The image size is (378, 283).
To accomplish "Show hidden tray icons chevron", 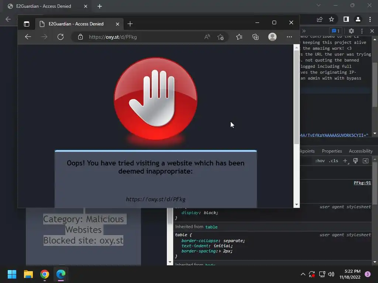I will click(x=303, y=274).
